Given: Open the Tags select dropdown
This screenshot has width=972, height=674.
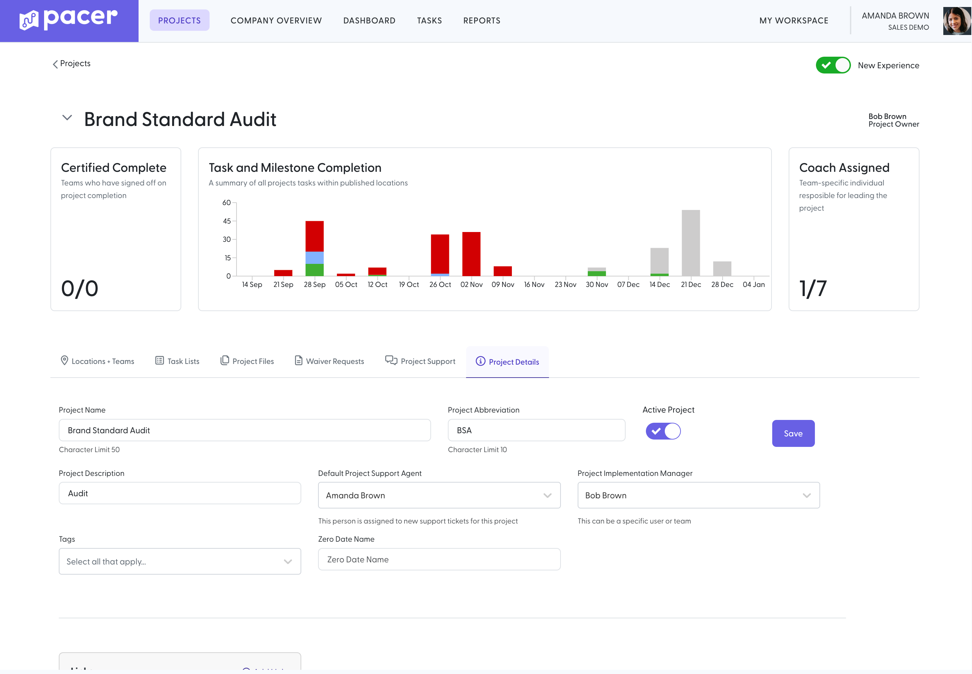Looking at the screenshot, I should point(180,561).
